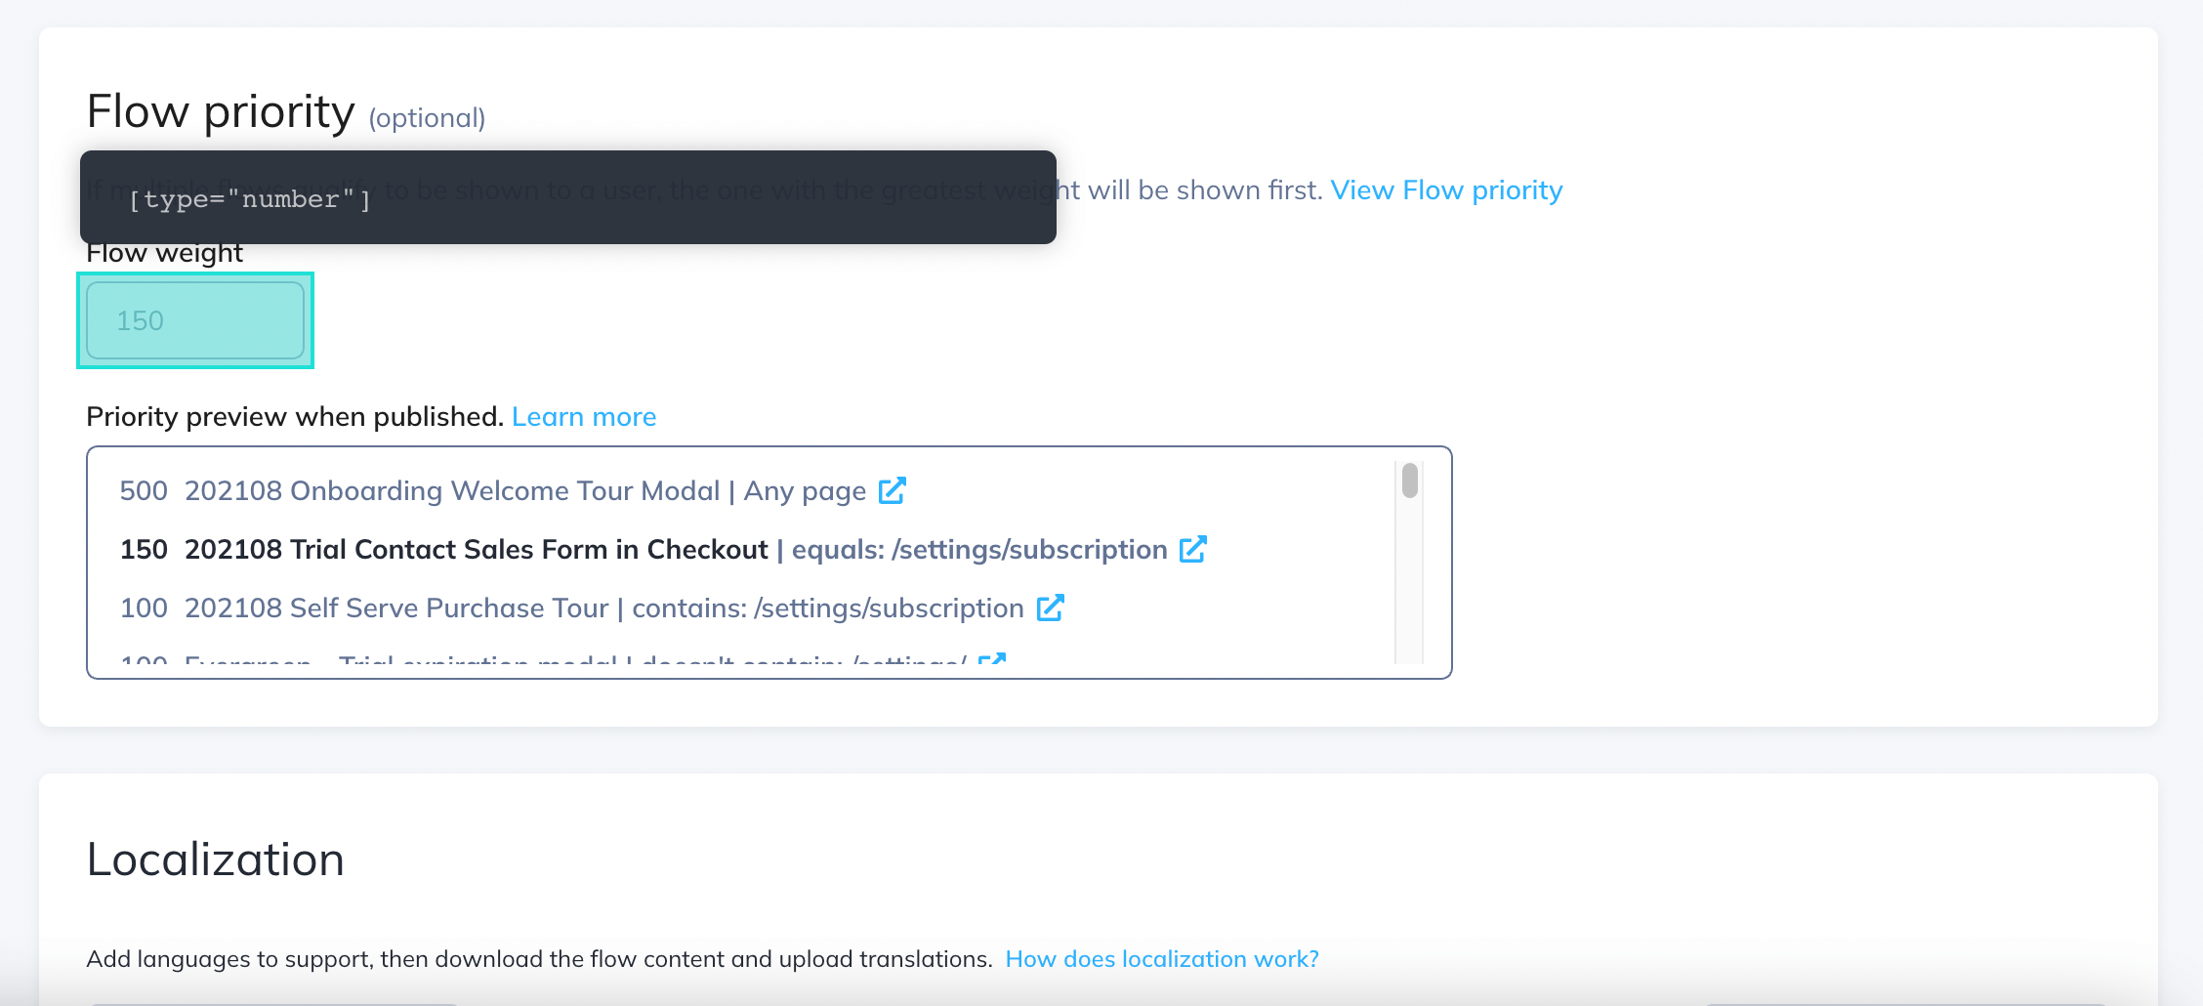Open the Learn more link
2203x1006 pixels.
584,417
